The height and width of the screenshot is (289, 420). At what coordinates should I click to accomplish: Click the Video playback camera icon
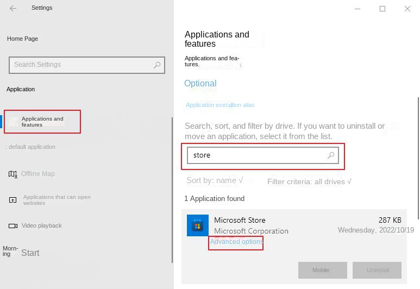[12, 225]
